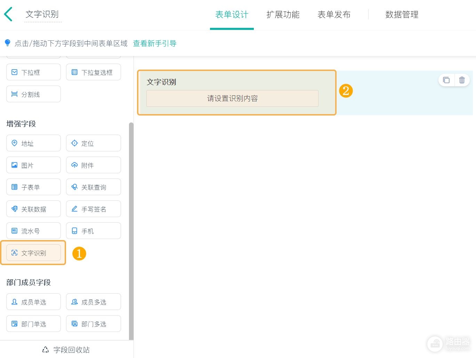The image size is (476, 358).
Task: Go back using the arrow icon
Action: pyautogui.click(x=8, y=14)
